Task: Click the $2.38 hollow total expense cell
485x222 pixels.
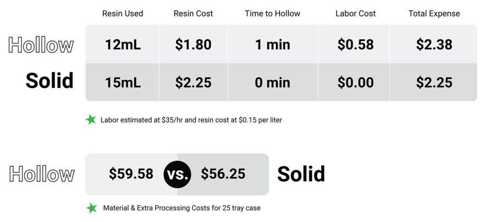Action: 434,44
